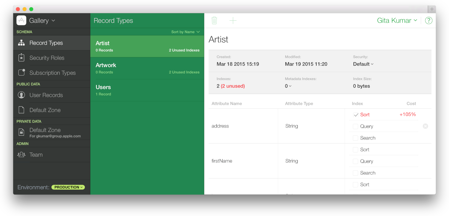Open the Gita Kumar account menu
The image size is (449, 216).
pos(397,20)
